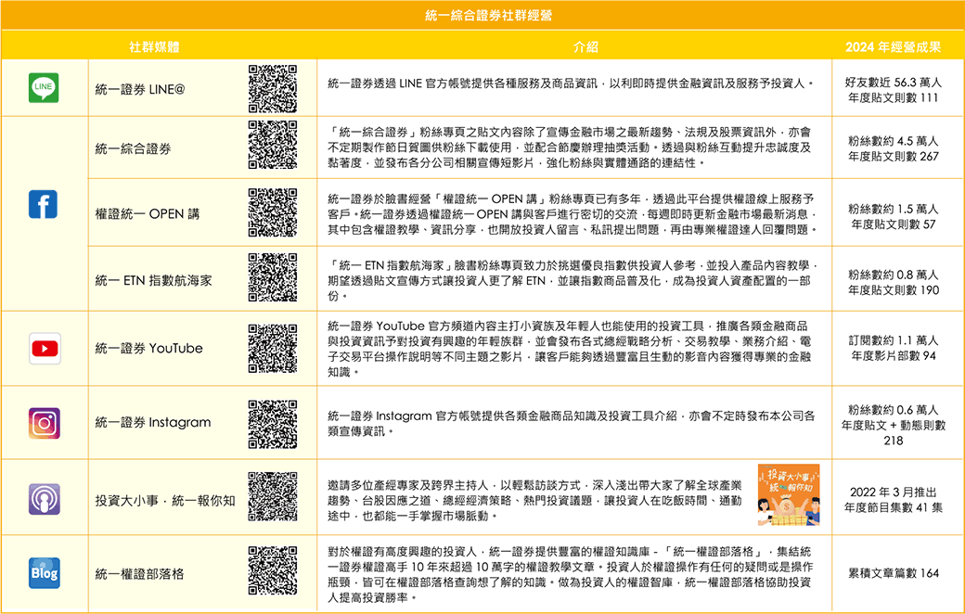Click the QR code beside 統一綜合證券
This screenshot has width=965, height=614.
tap(273, 144)
